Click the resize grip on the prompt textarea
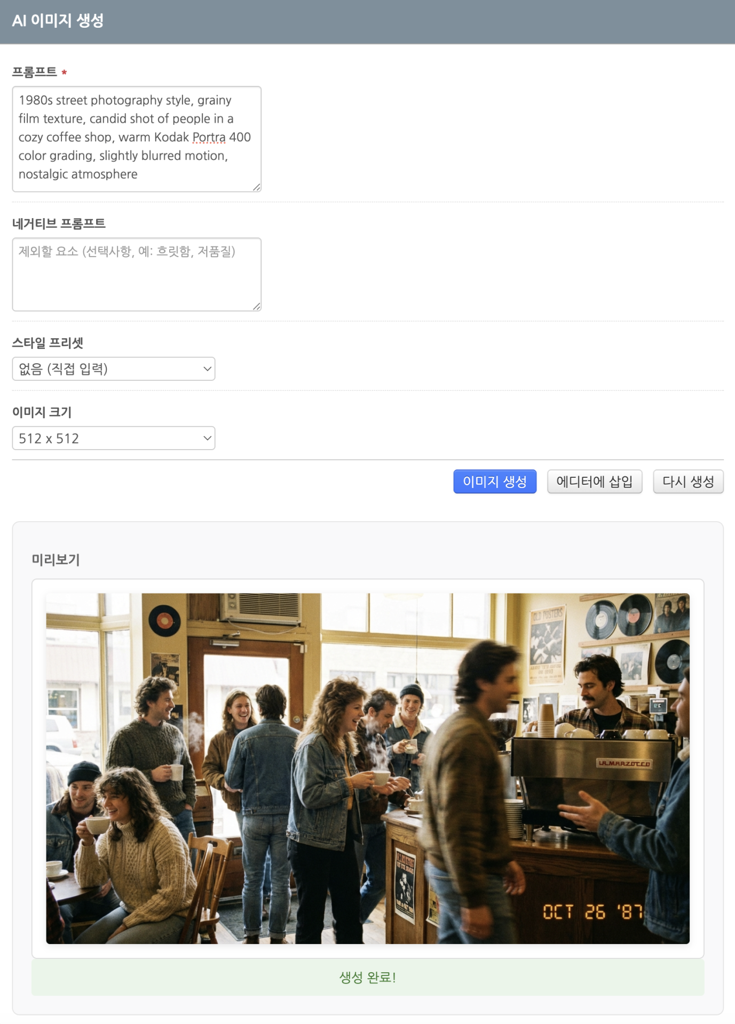 tap(257, 187)
